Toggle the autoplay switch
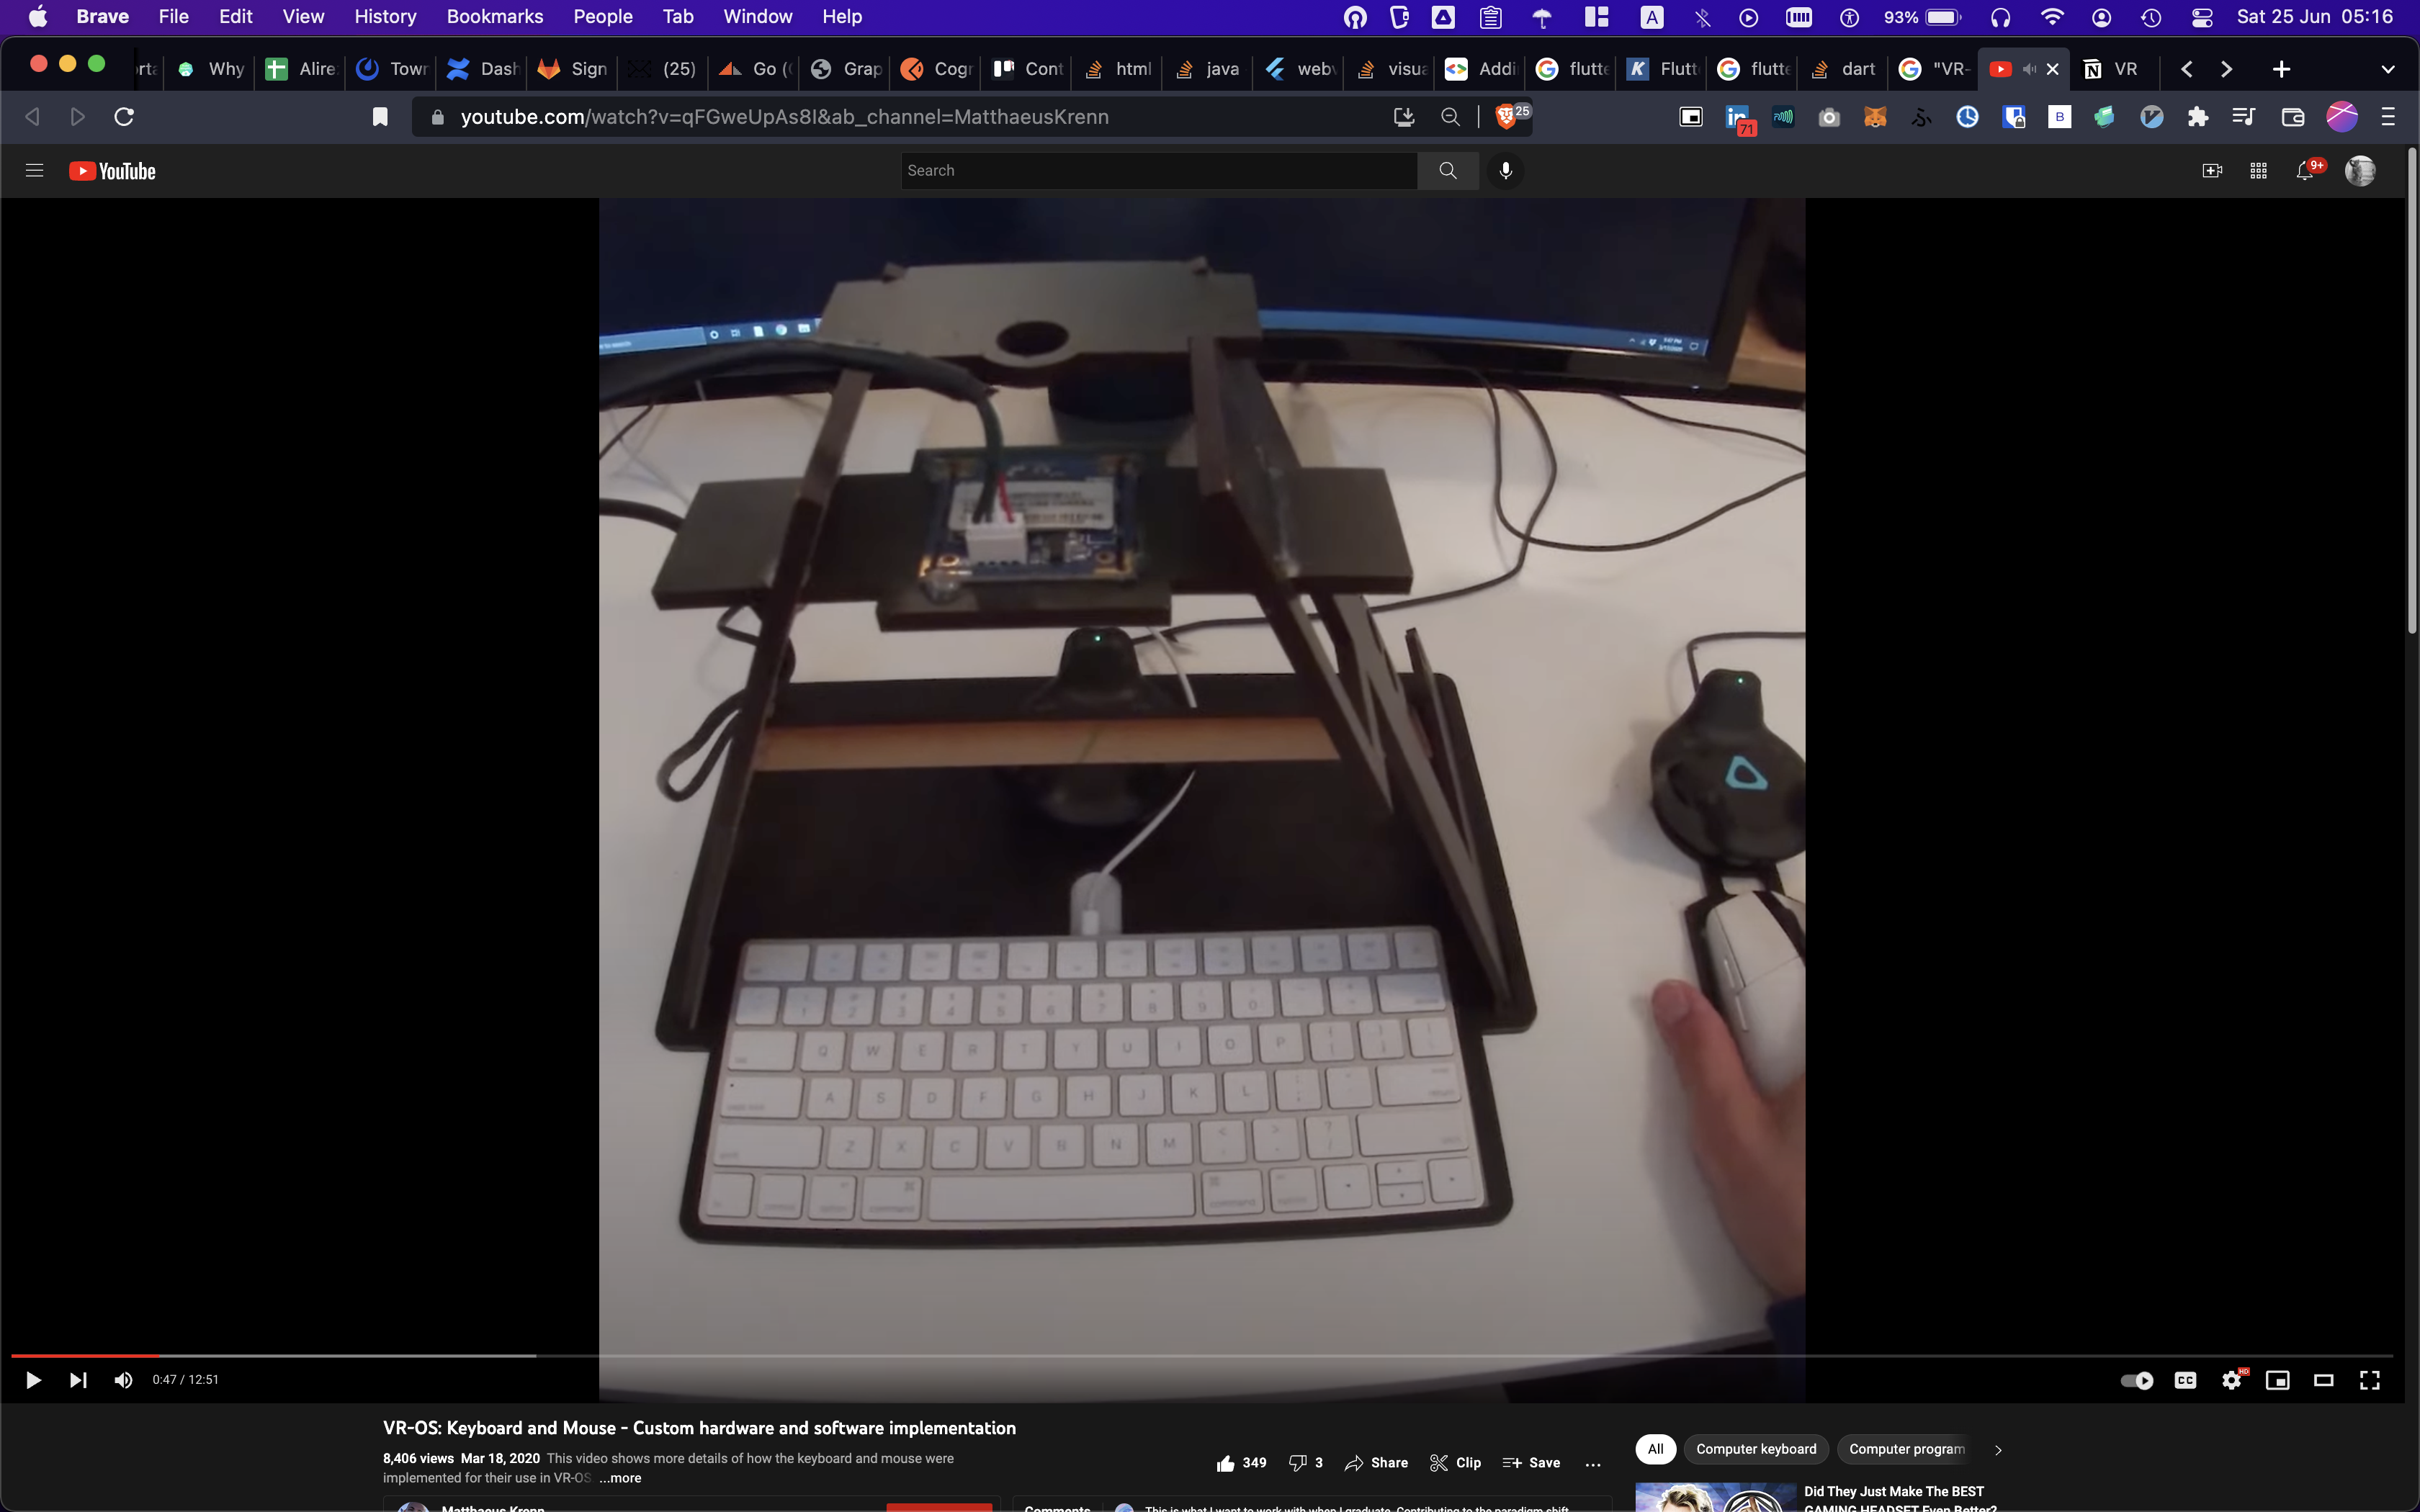 (2137, 1380)
